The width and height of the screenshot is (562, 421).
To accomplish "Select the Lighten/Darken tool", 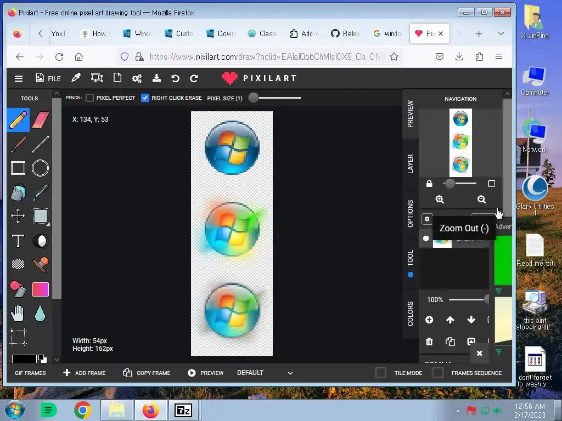I will pos(41,241).
